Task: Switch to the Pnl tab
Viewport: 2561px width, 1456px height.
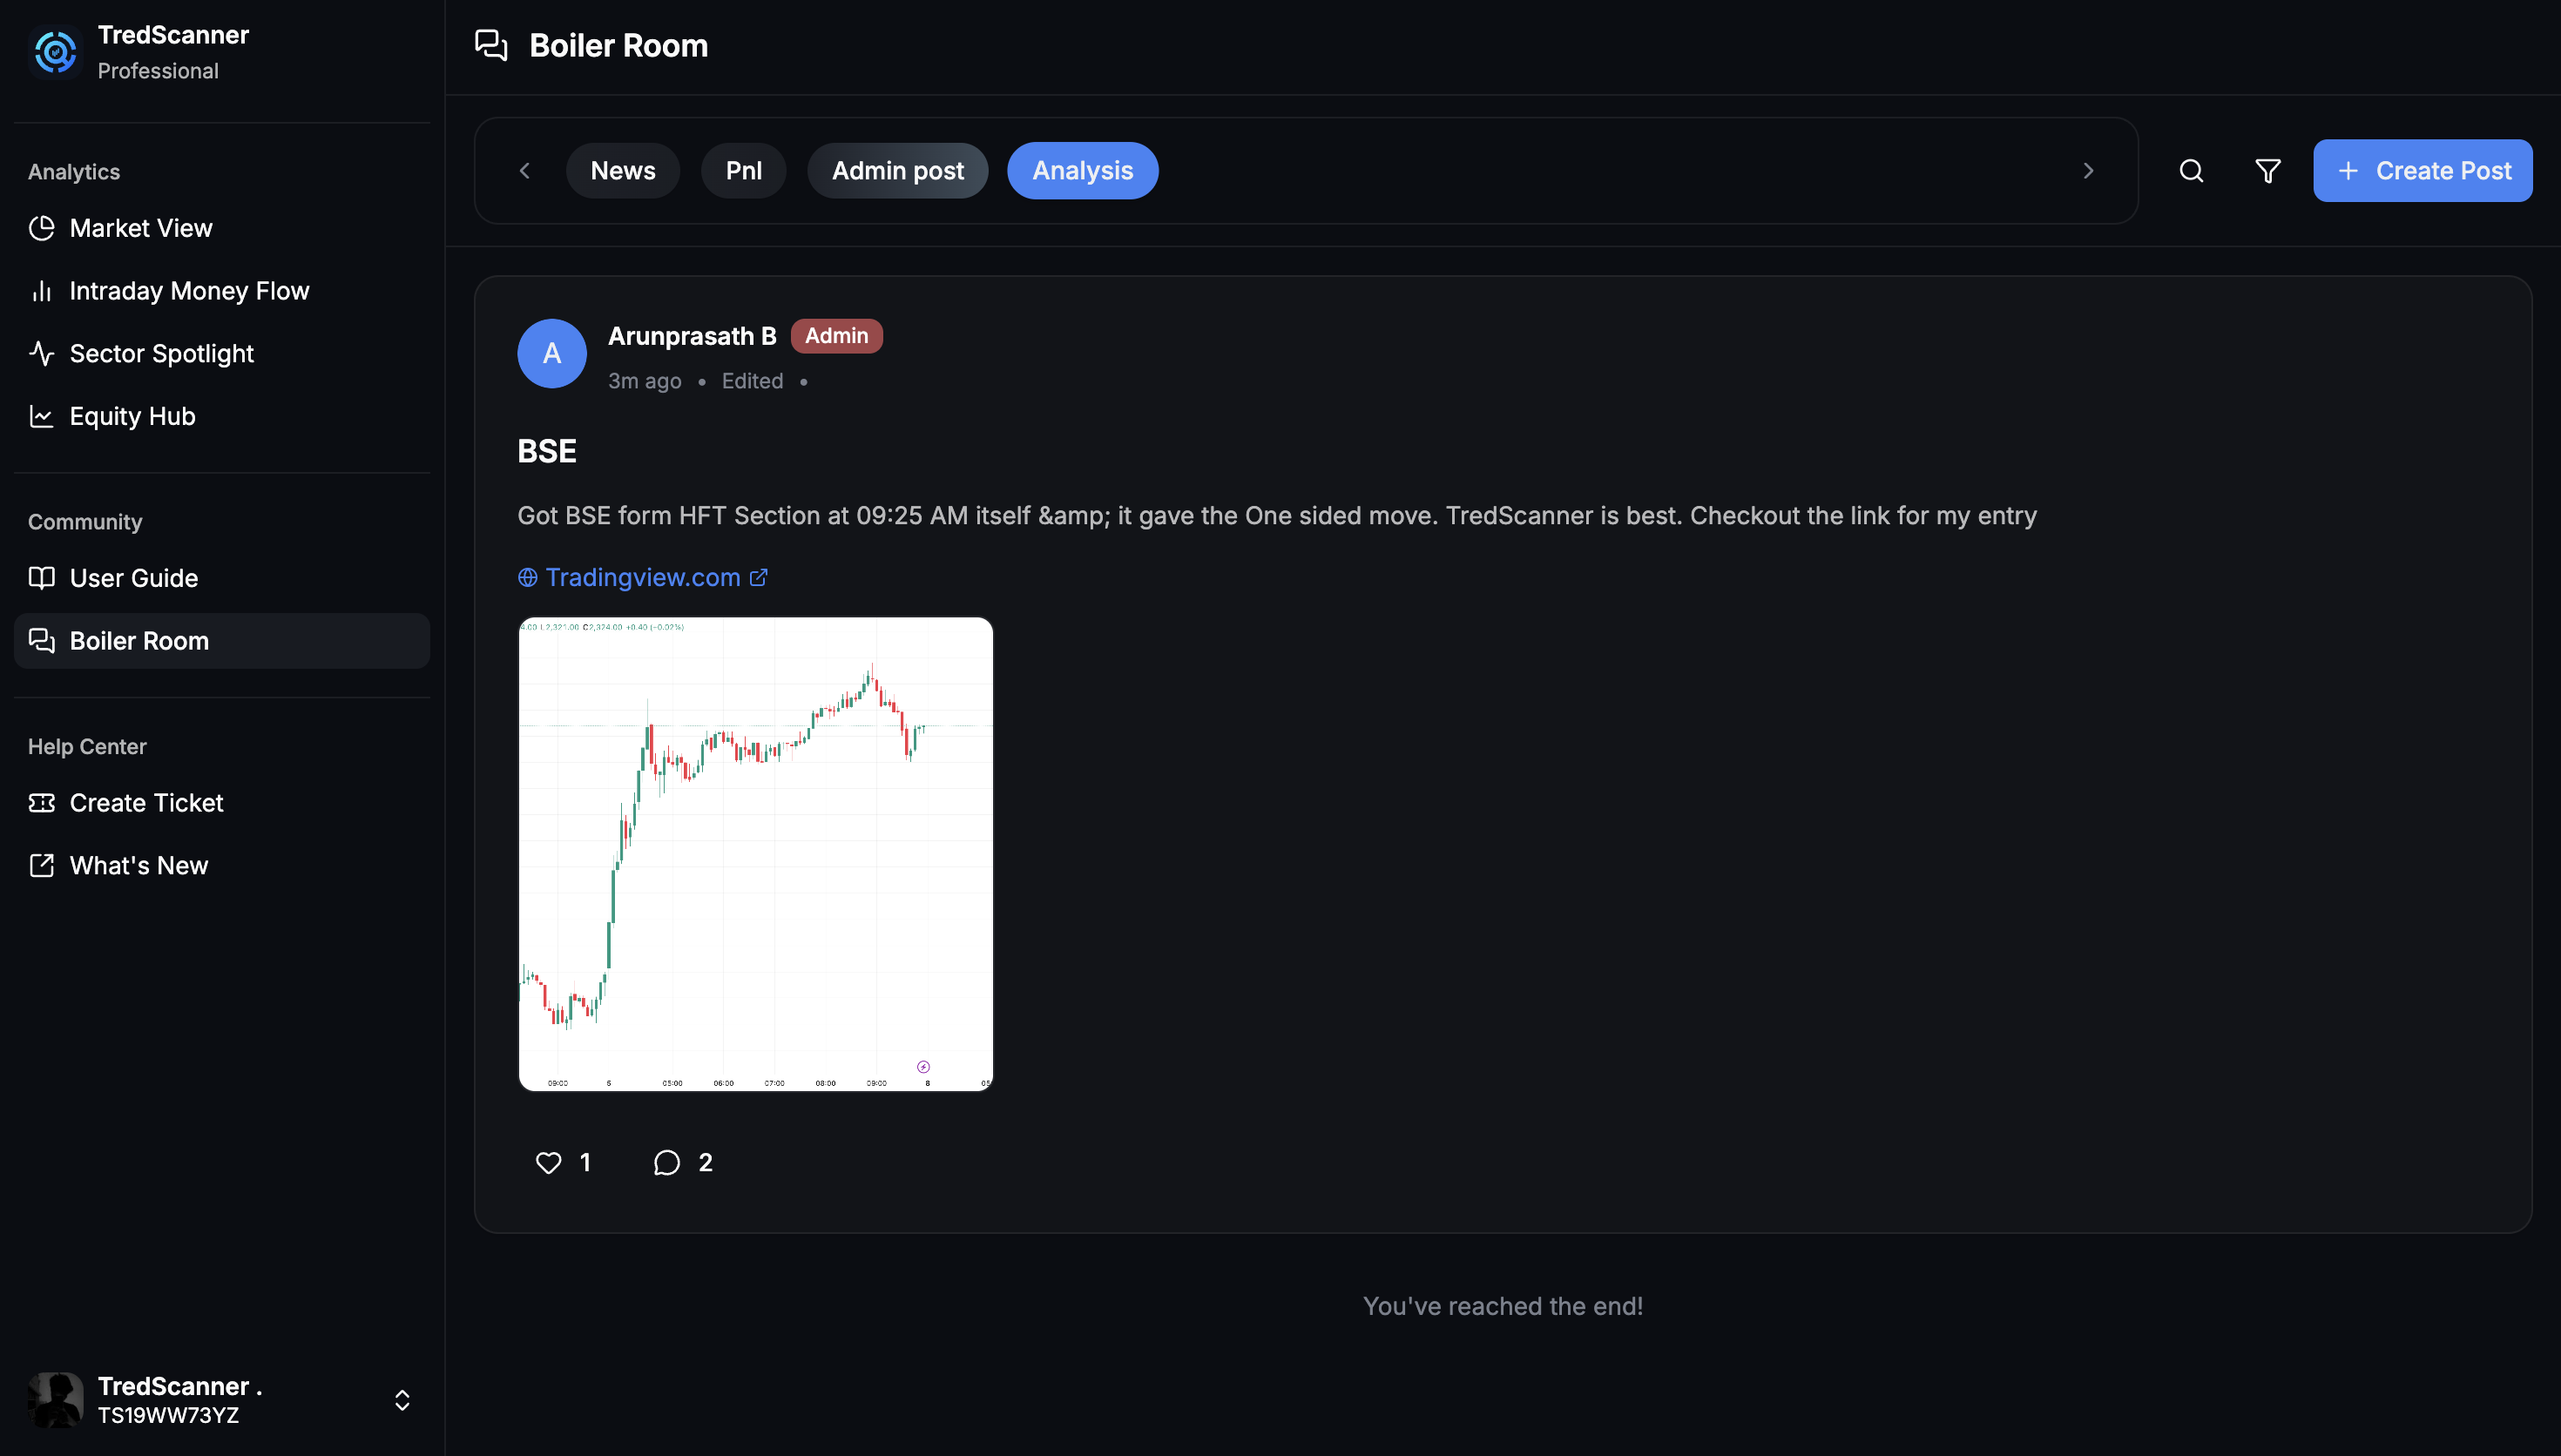Action: click(x=743, y=171)
